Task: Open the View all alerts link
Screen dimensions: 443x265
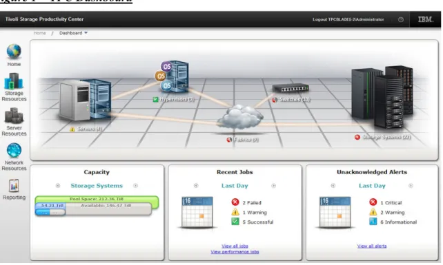Action: coord(372,246)
